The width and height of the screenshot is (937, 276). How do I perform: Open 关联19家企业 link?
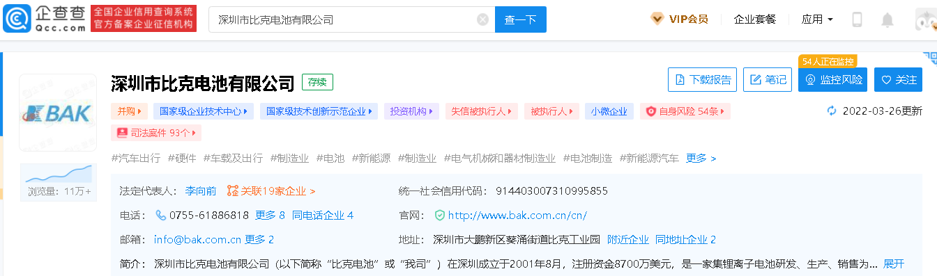pos(271,190)
